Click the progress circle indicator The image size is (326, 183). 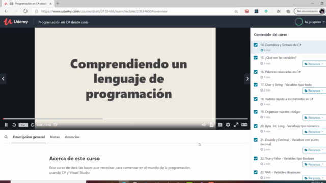(x=299, y=22)
